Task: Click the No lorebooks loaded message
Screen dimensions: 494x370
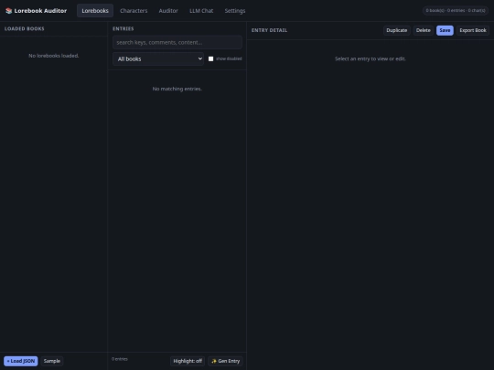Action: tap(54, 56)
